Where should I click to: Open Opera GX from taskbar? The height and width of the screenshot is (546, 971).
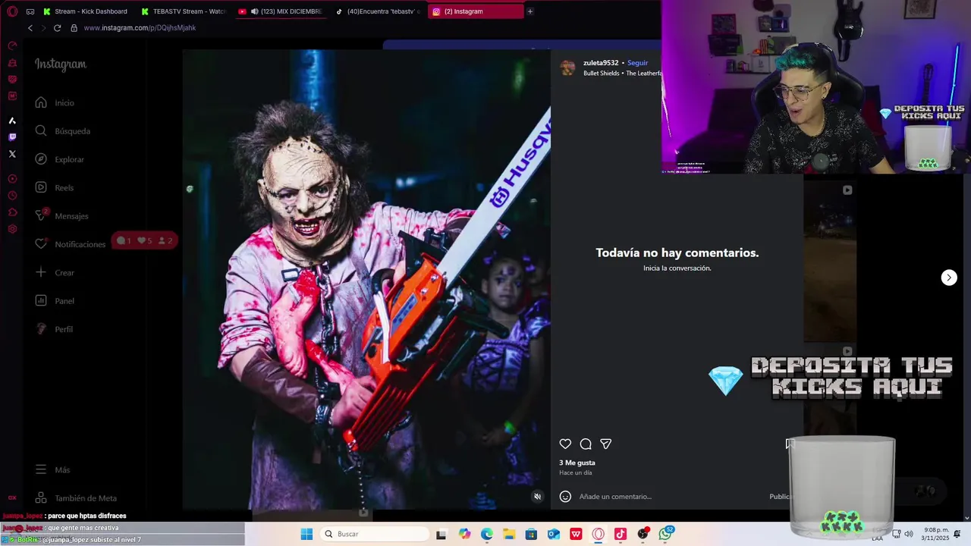point(599,534)
